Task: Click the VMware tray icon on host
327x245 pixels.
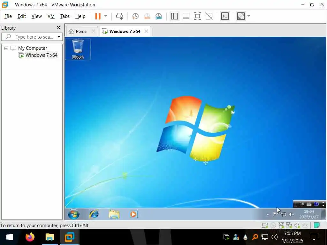Action: [226, 237]
